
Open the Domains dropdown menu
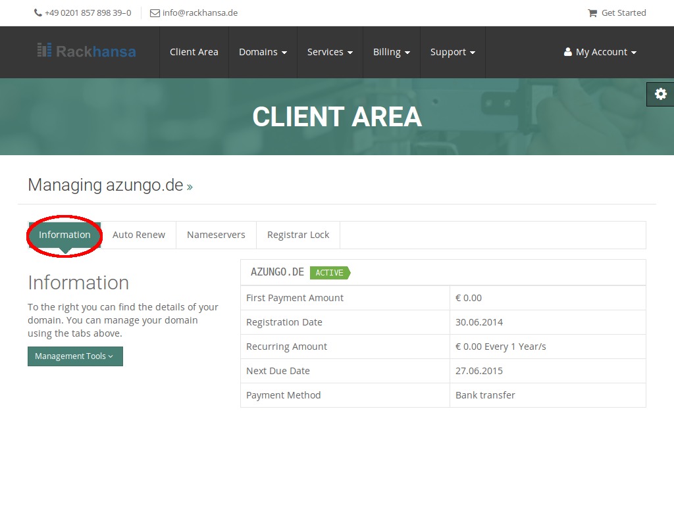coord(263,52)
